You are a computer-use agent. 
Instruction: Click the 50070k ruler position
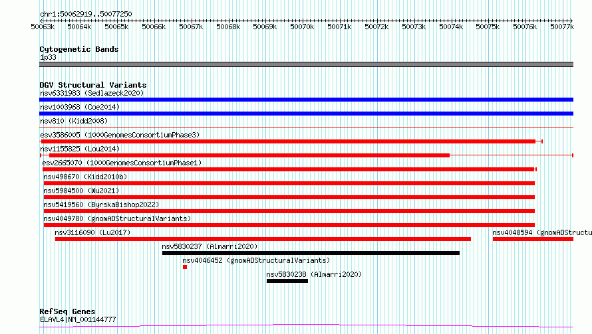click(x=302, y=27)
